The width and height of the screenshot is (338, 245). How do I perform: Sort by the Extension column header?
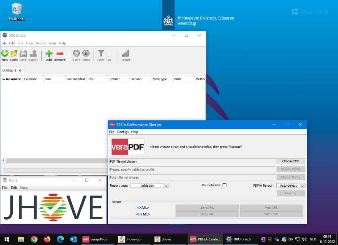pyautogui.click(x=33, y=79)
